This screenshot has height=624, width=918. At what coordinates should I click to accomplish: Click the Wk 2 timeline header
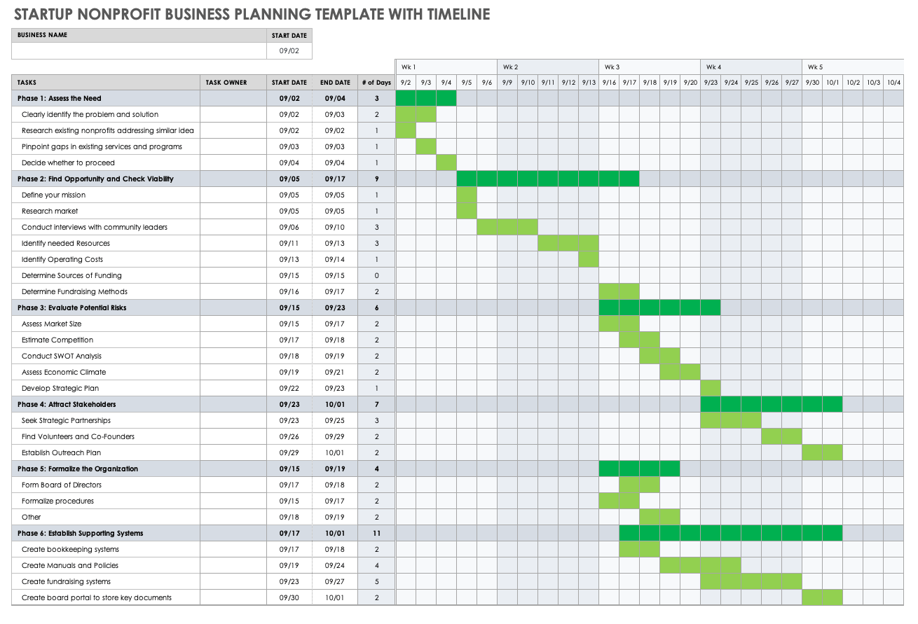(x=548, y=67)
